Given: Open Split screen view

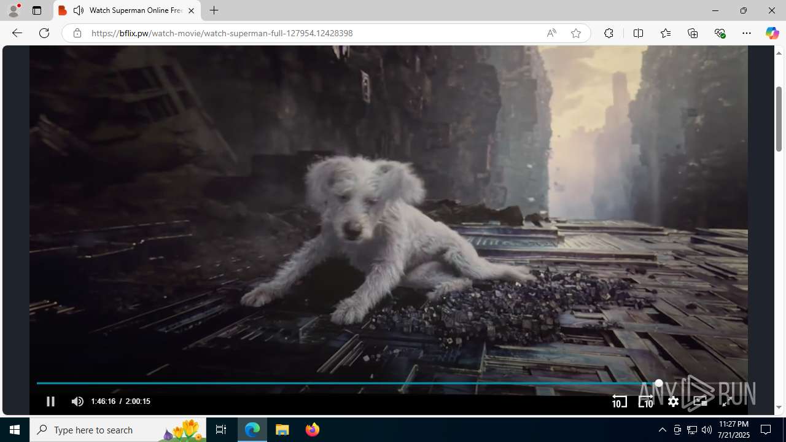Looking at the screenshot, I should click(638, 33).
